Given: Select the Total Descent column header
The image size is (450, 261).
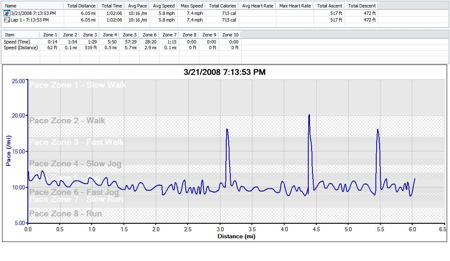Looking at the screenshot, I should [x=362, y=6].
